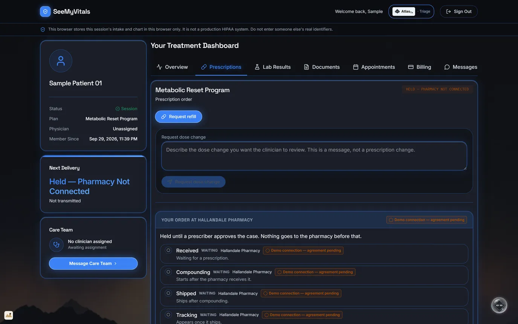Click the disabled Request dose change button

194,182
